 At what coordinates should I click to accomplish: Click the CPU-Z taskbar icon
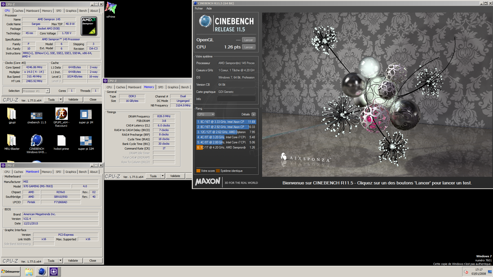(54, 272)
